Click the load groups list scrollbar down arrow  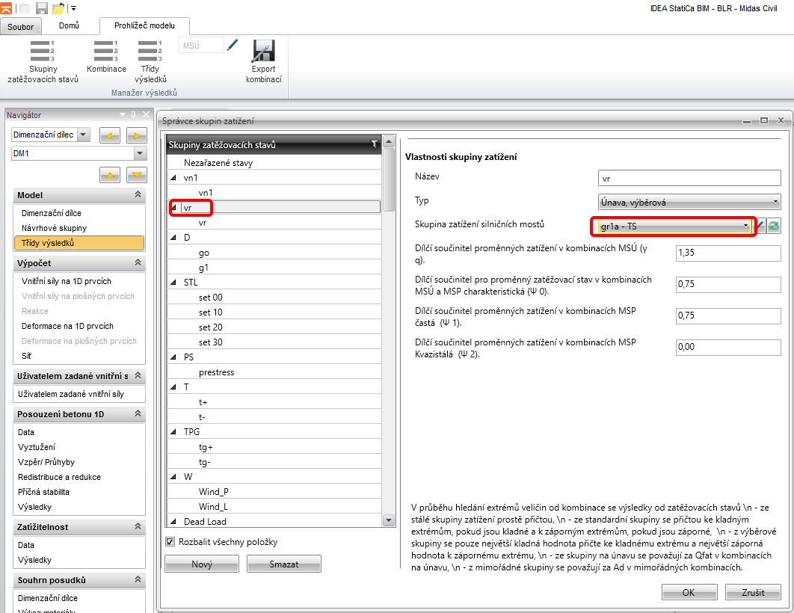click(388, 520)
